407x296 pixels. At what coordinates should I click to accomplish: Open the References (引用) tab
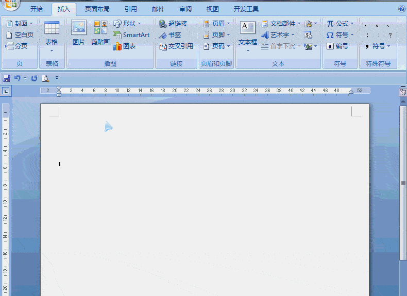point(130,9)
